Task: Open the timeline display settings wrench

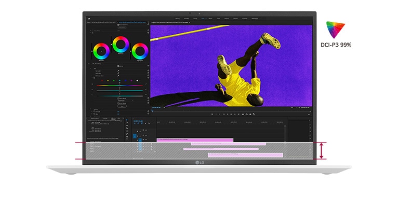Action: pos(149,123)
